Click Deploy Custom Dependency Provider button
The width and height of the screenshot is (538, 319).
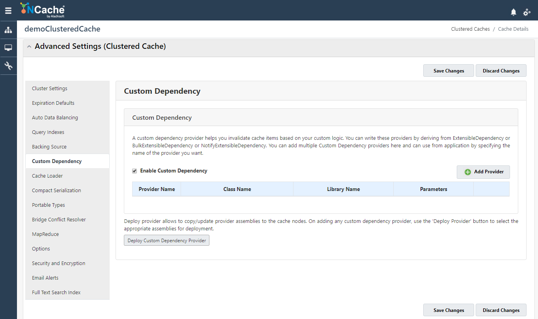(166, 240)
